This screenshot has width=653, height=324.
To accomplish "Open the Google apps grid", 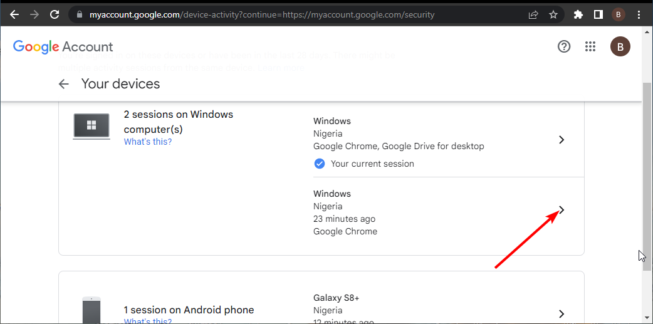I will click(x=590, y=46).
